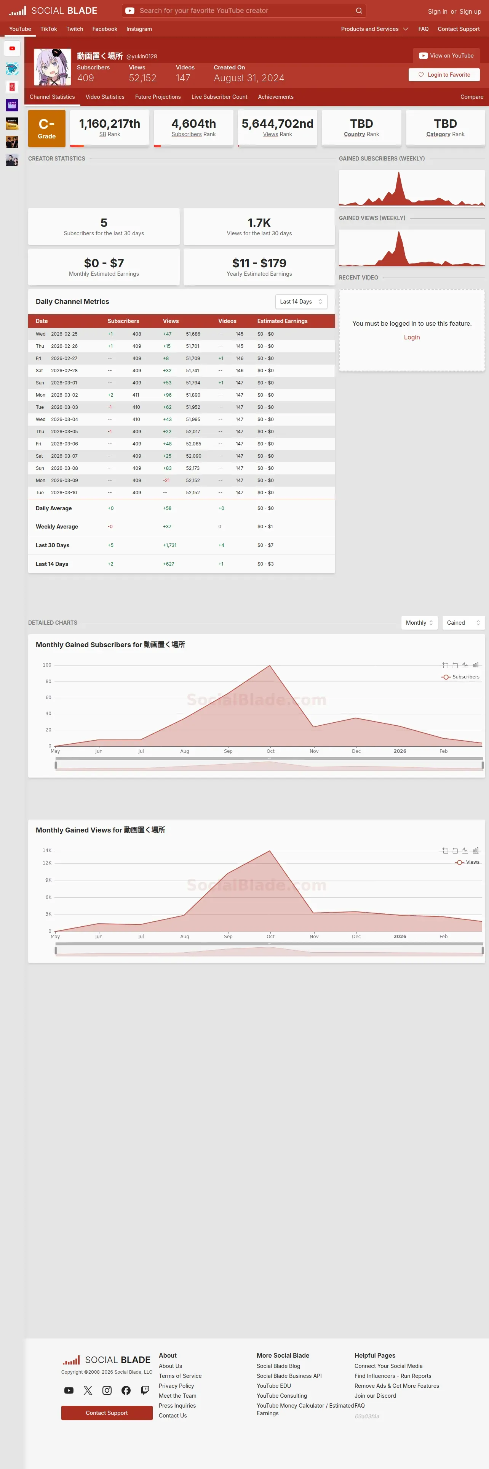Click Login to Favorite button
This screenshot has width=489, height=1469.
(444, 75)
